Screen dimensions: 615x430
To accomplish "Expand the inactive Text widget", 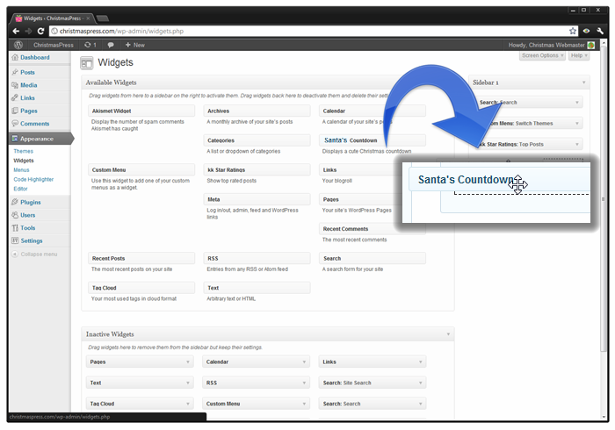I will click(x=187, y=383).
